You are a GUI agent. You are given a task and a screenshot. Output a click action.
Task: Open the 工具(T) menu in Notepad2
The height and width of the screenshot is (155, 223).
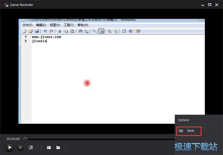pos(69,25)
